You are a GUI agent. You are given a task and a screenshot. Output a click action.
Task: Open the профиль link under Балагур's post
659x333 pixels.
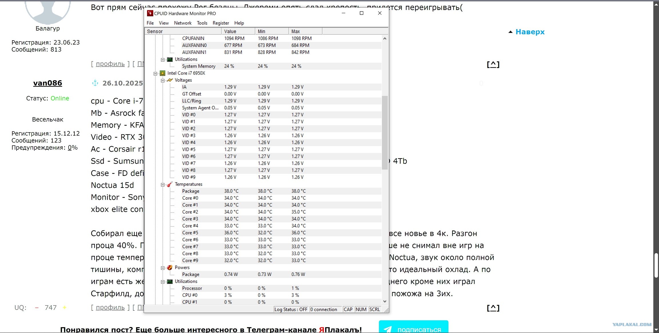point(110,64)
